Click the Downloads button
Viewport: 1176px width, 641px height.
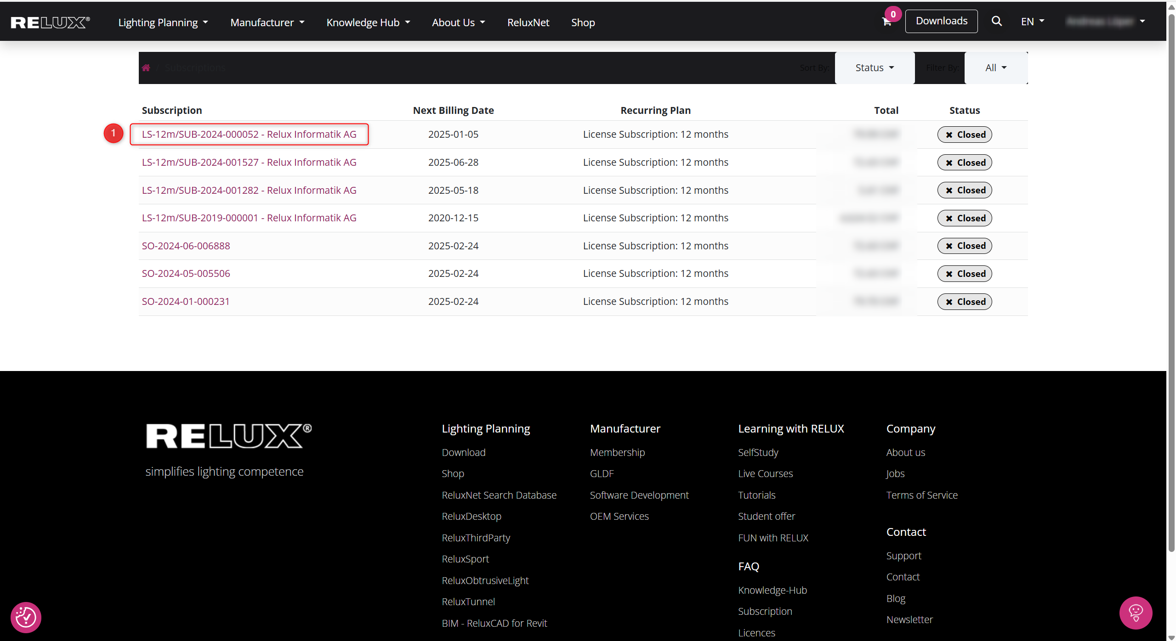(x=941, y=21)
